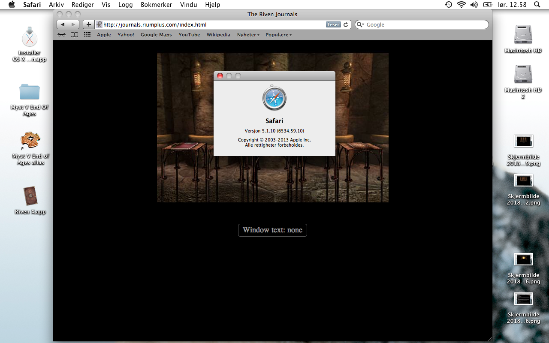Image resolution: width=549 pixels, height=343 pixels.
Task: Open the Hjelp menu
Action: pos(213,5)
